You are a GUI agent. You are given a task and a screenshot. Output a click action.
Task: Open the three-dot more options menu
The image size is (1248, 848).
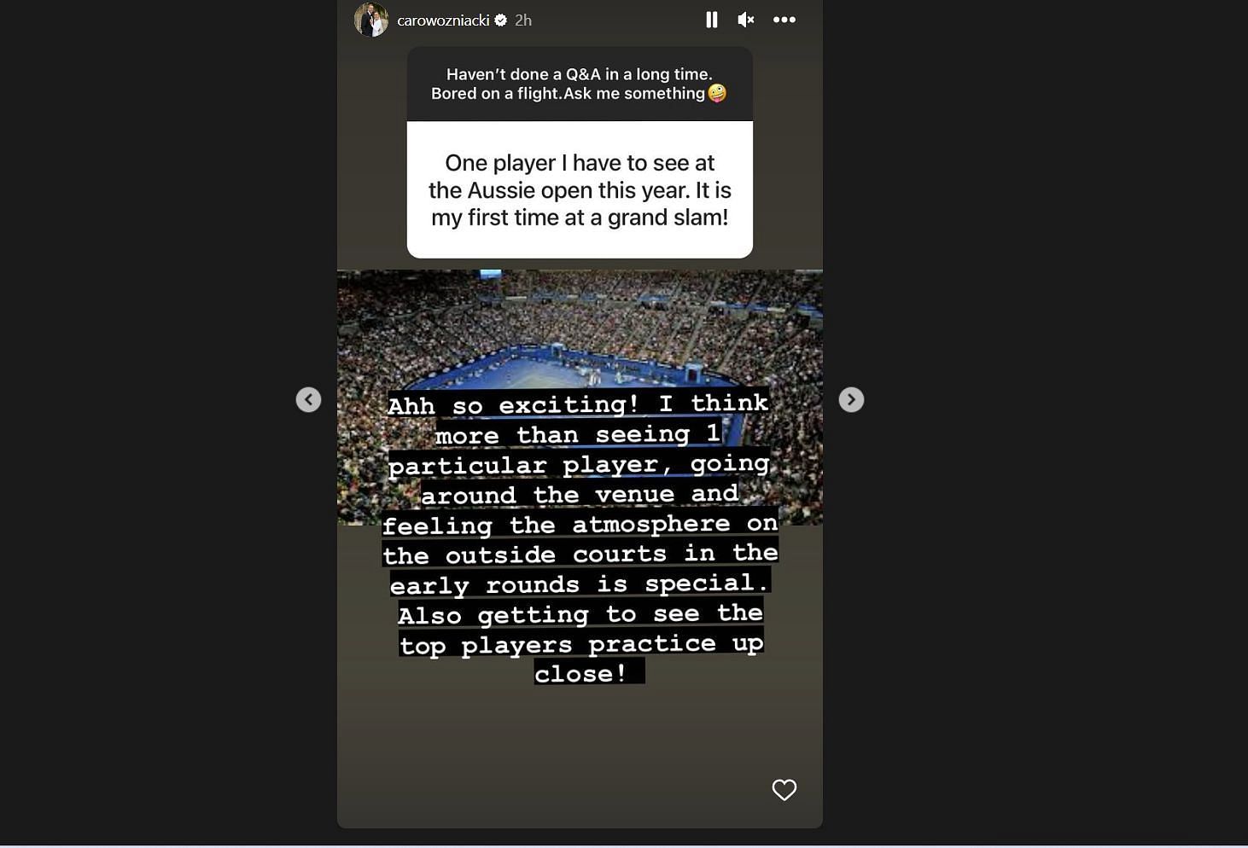[784, 20]
